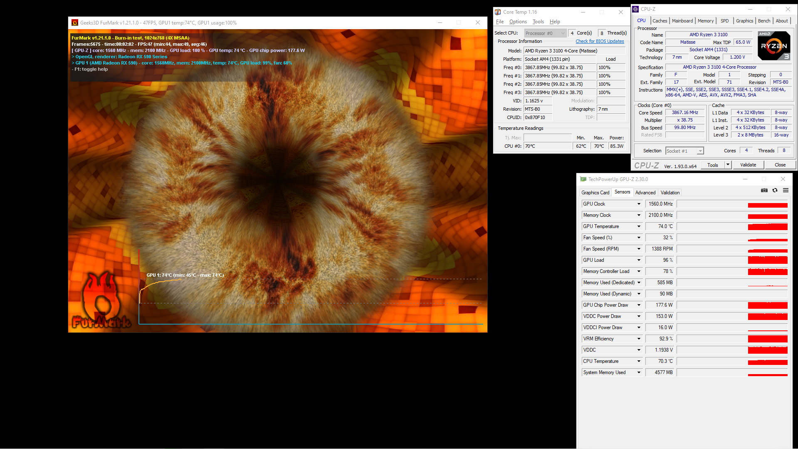Open the Core Temp Tools menu
This screenshot has height=449, width=798.
[x=538, y=22]
